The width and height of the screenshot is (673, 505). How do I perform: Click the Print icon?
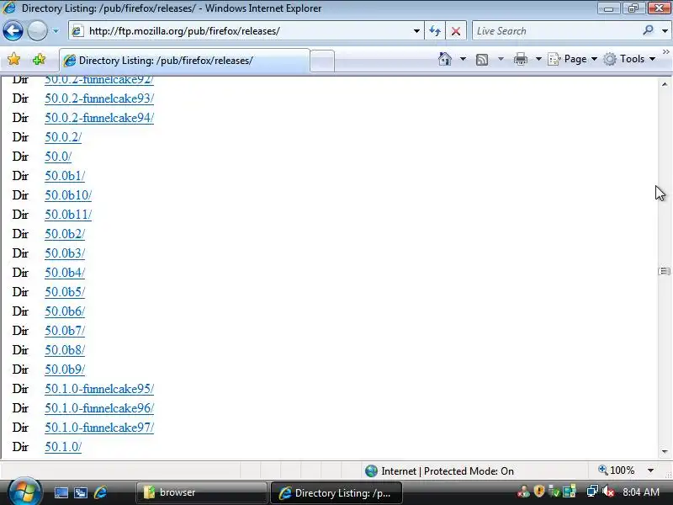(x=521, y=59)
